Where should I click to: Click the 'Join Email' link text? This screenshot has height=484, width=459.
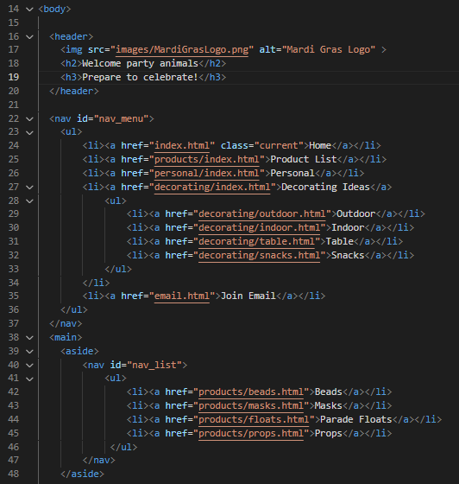pos(248,296)
